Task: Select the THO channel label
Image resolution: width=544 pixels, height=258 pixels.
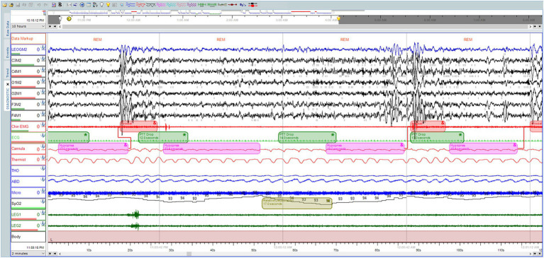Action: point(16,170)
